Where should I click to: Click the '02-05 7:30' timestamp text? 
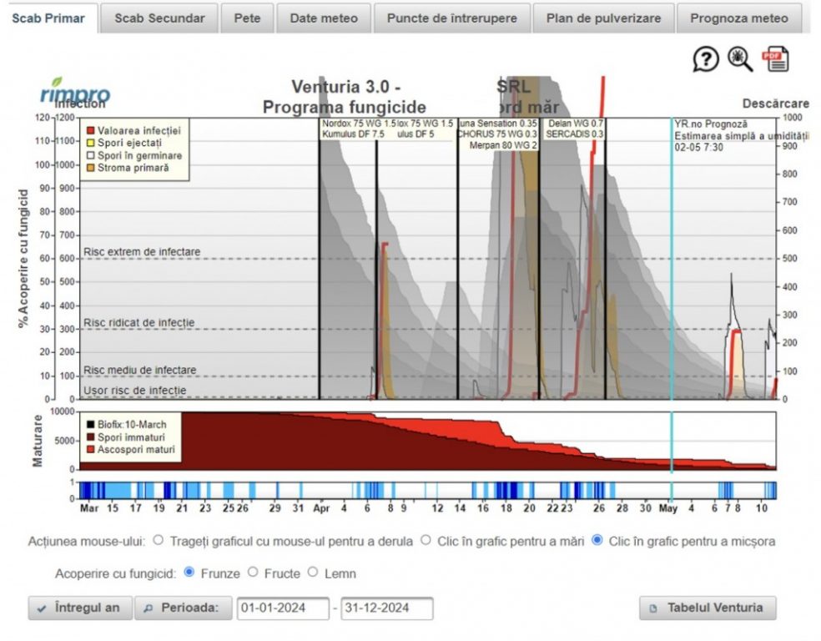coord(698,147)
